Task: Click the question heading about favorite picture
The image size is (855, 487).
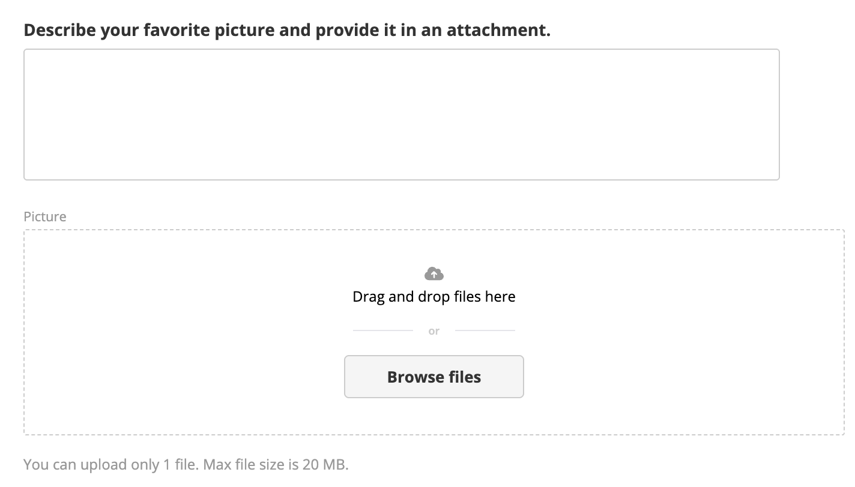Action: (x=287, y=30)
